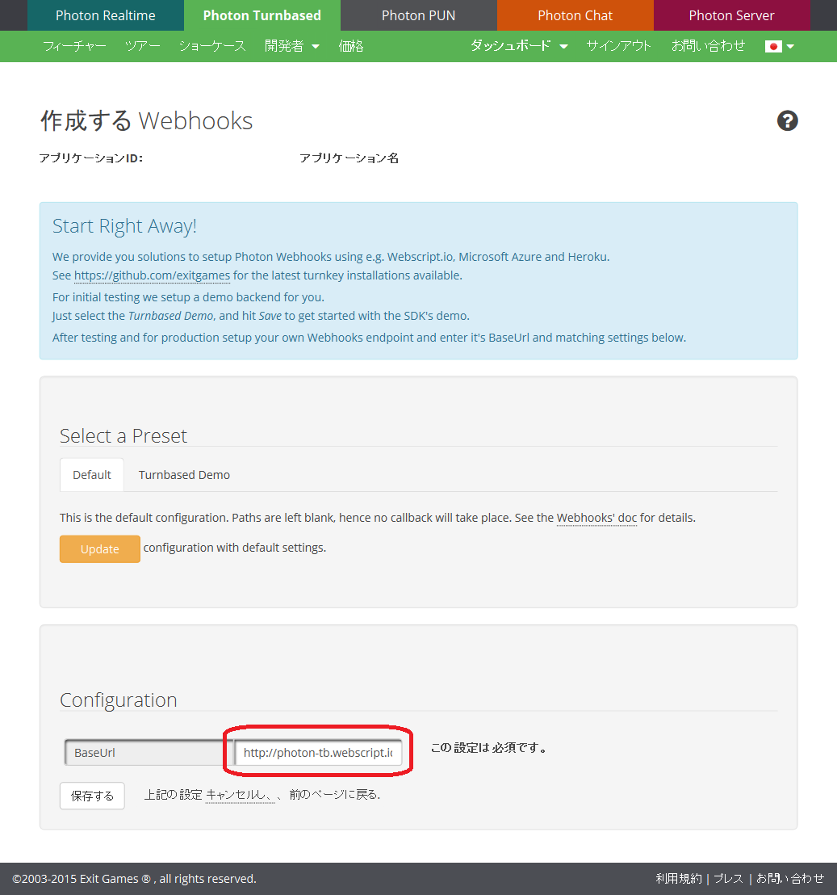Open お問い合わせ in the footer

pos(789,879)
